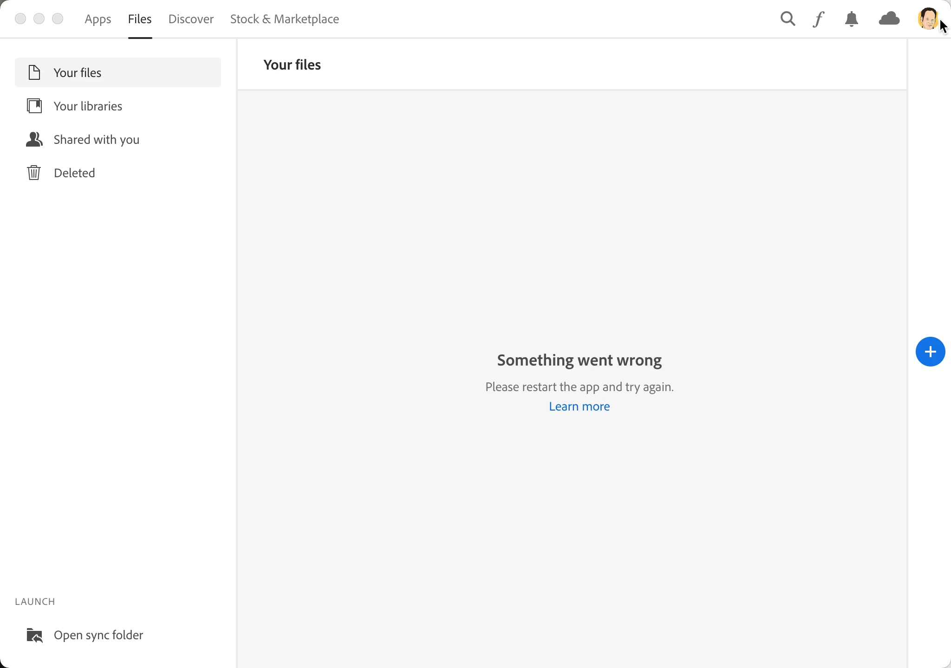Screen dimensions: 951x668
Task: Click the sync folder icon
Action: pyautogui.click(x=34, y=635)
